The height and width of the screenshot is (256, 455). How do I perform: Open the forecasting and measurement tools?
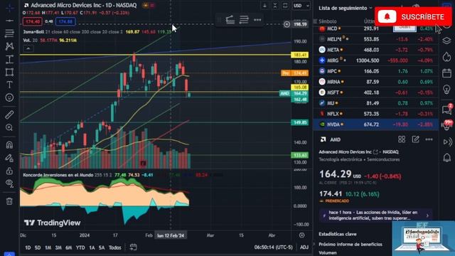point(9,59)
